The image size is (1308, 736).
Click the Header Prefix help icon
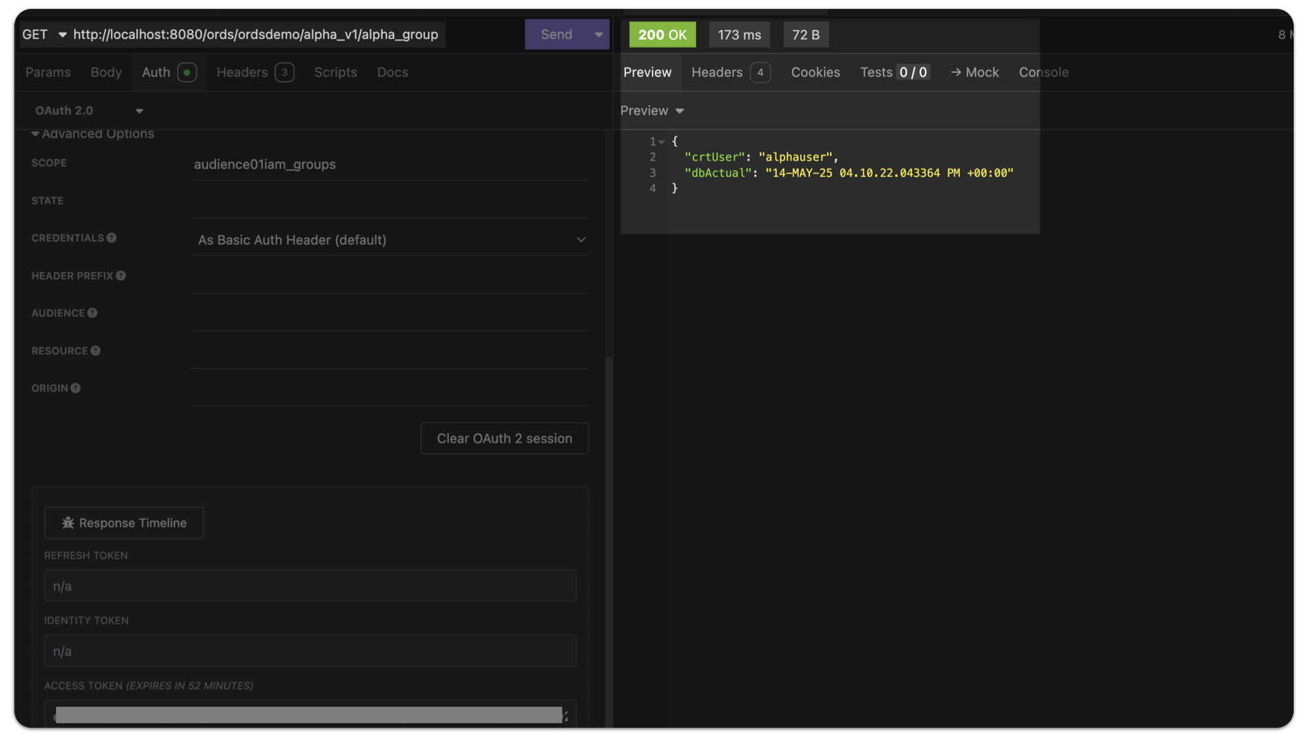pyautogui.click(x=121, y=276)
